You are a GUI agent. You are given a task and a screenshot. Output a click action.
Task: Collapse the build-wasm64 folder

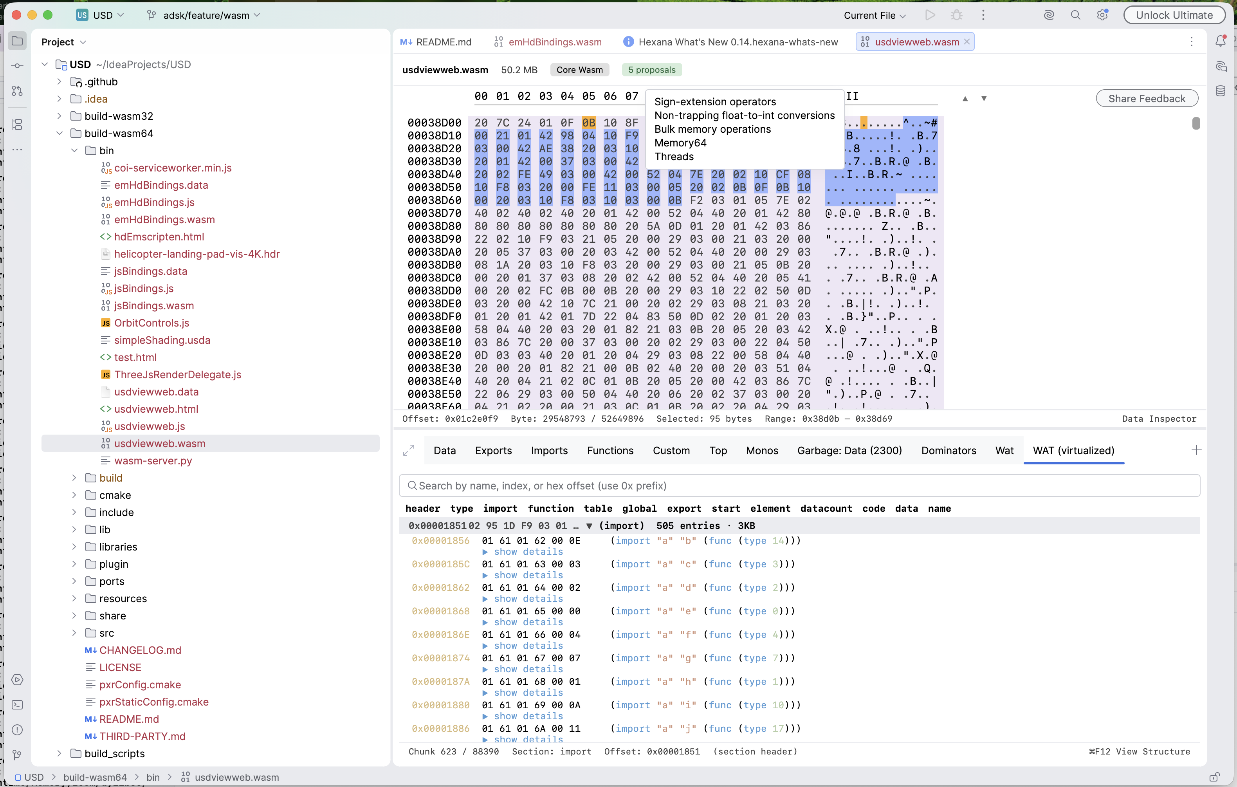coord(59,134)
